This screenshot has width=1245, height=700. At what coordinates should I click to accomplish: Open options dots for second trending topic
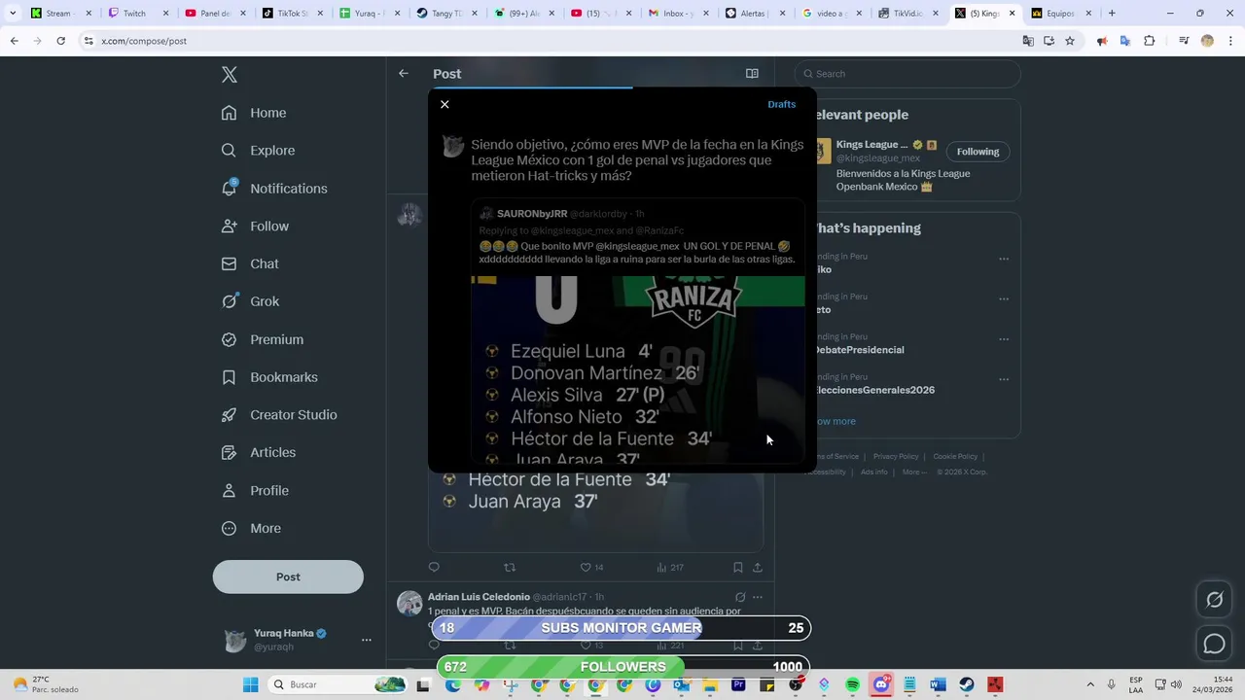tap(1004, 299)
